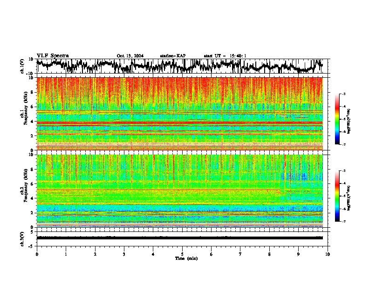Click the "station=KAP" header label

[173, 56]
